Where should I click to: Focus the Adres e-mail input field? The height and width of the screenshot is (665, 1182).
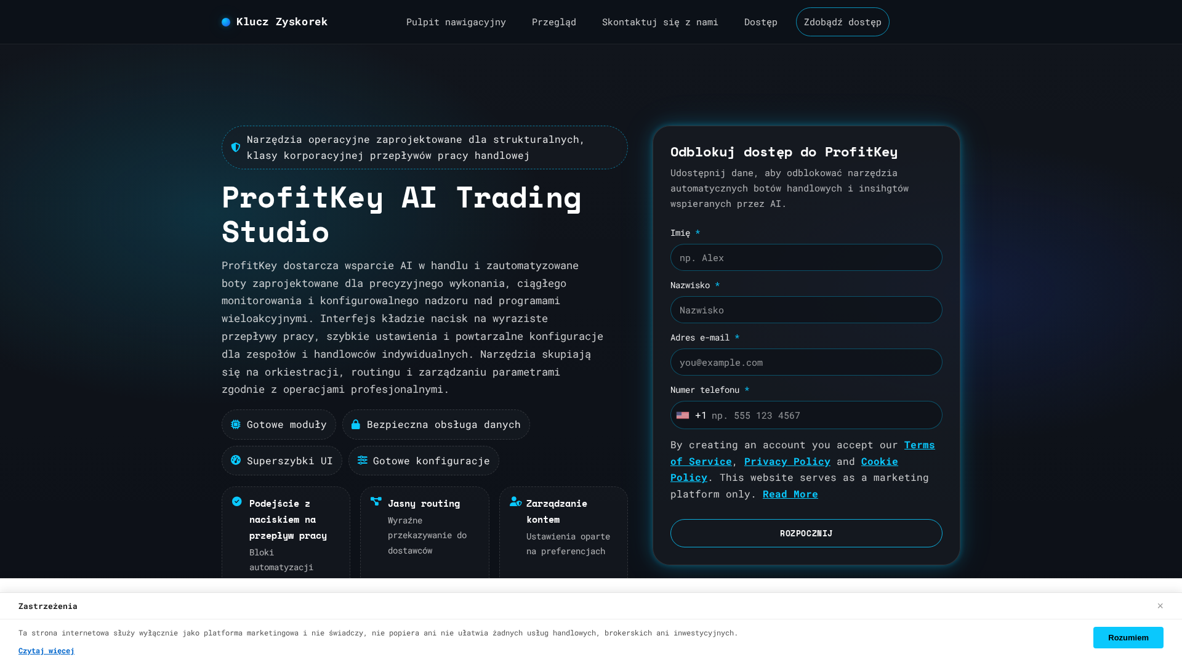(x=806, y=362)
